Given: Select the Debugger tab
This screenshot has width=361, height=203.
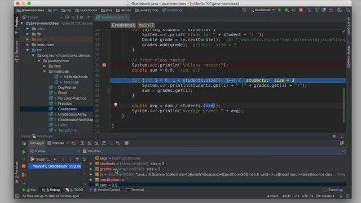Looking at the screenshot, I should [x=37, y=143].
